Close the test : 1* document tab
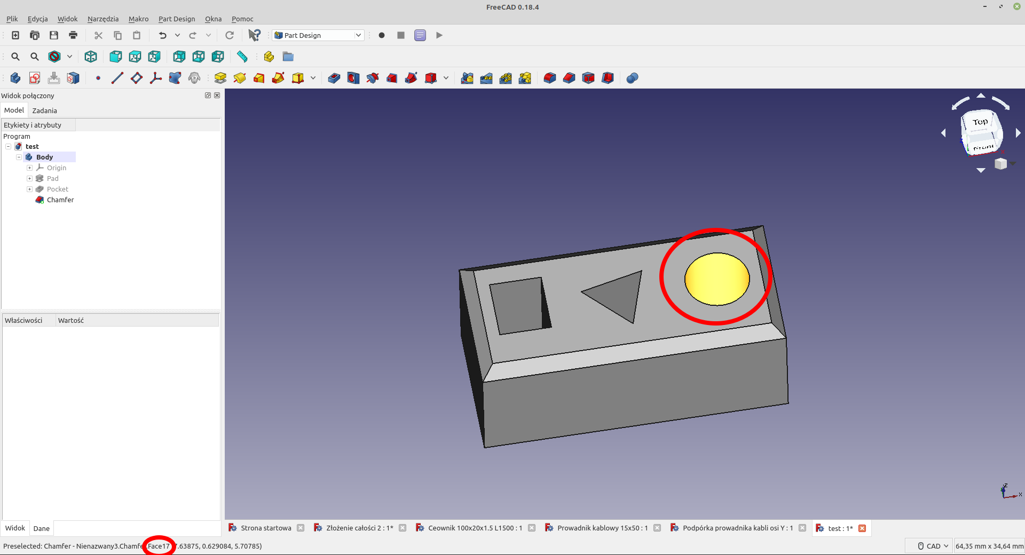The width and height of the screenshot is (1025, 555). click(x=862, y=528)
